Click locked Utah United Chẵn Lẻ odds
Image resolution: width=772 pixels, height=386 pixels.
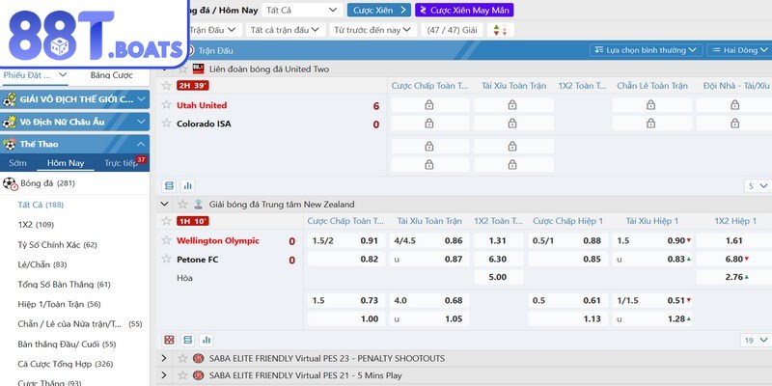click(650, 104)
